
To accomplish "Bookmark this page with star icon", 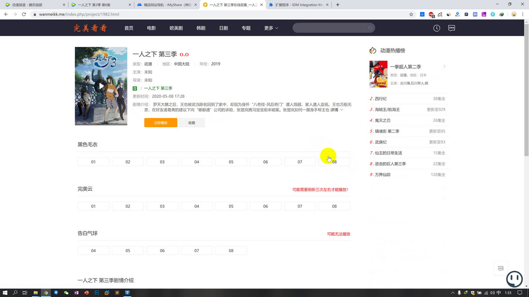I will pos(411,15).
